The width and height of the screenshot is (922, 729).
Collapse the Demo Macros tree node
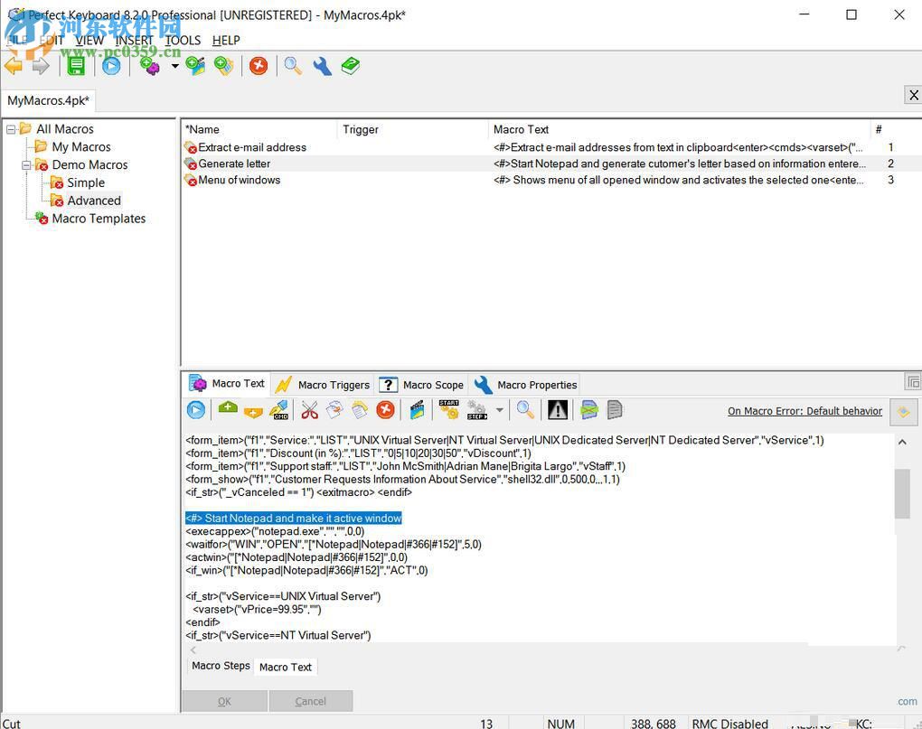(26, 165)
